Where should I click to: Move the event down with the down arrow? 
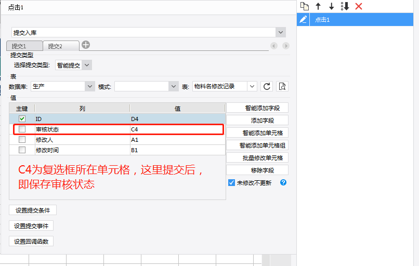[331, 6]
